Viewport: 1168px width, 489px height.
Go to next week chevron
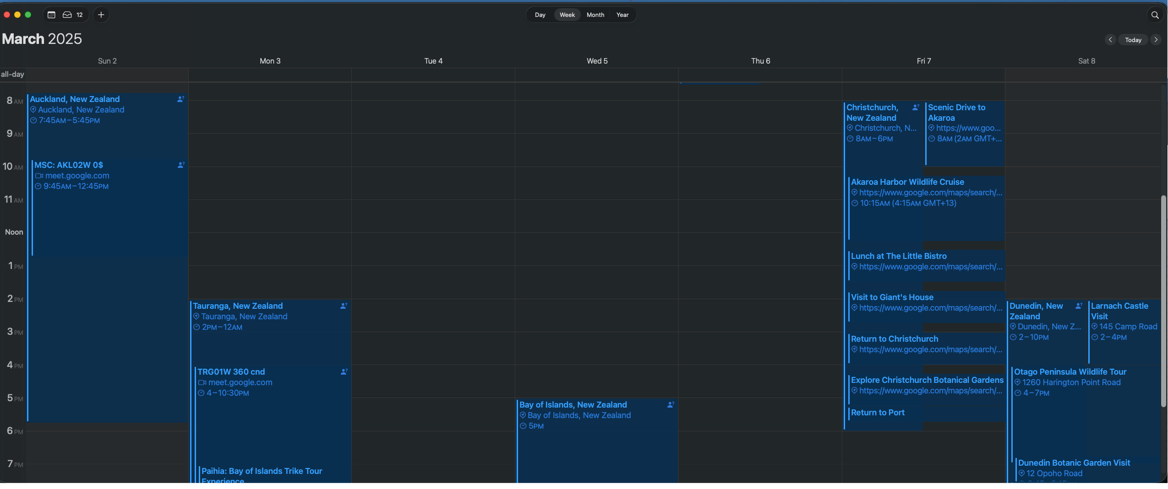pos(1156,40)
